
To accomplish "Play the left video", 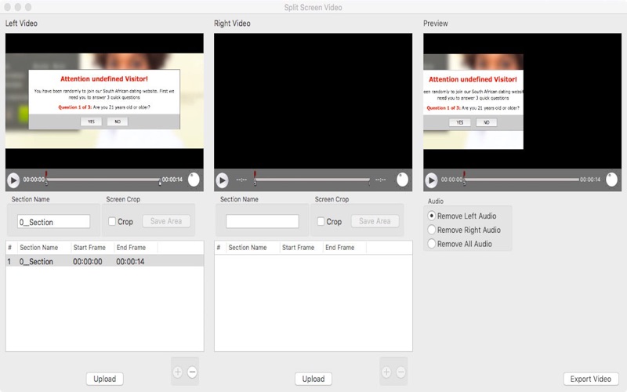I will [13, 180].
